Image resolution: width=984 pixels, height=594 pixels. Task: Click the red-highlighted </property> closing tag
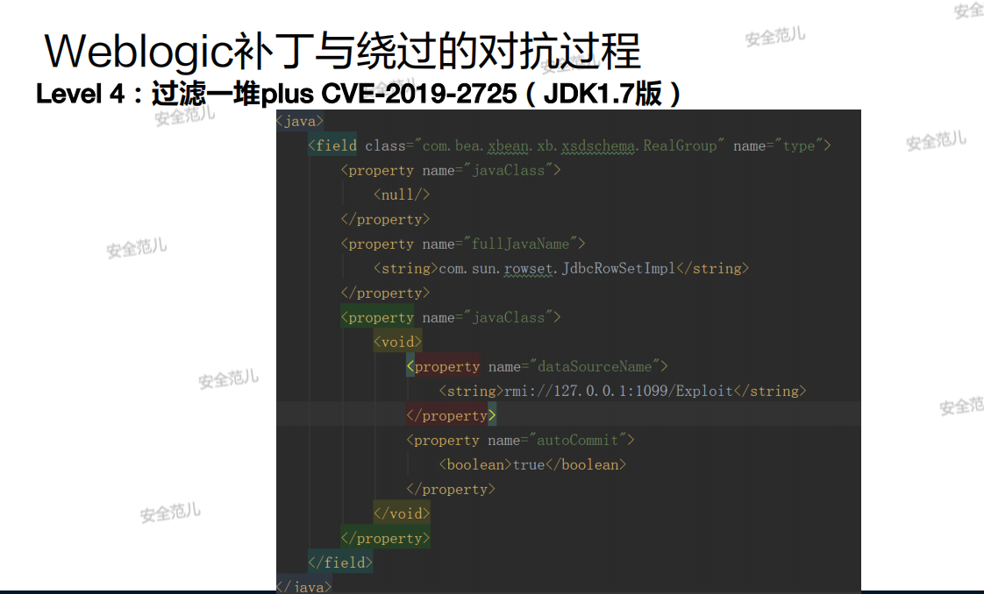pyautogui.click(x=451, y=415)
